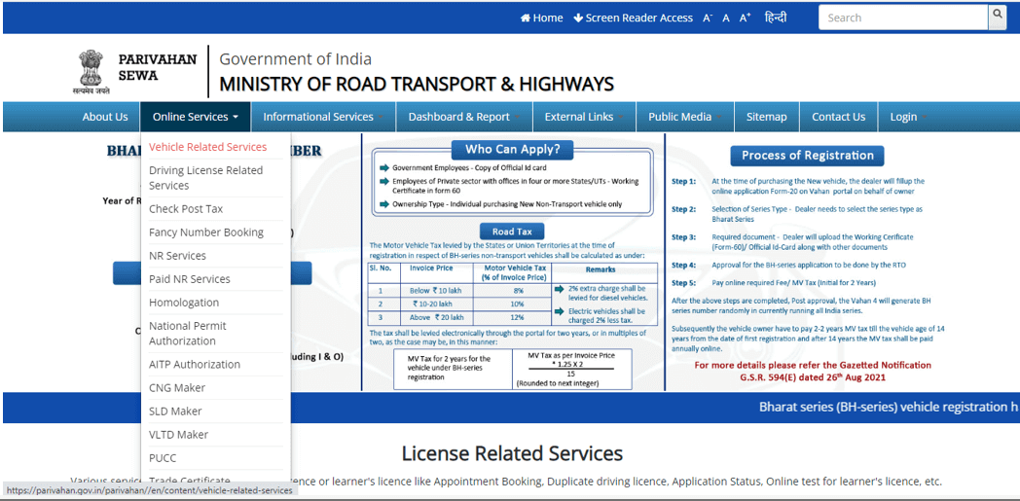Open the Sitemap page

(766, 117)
